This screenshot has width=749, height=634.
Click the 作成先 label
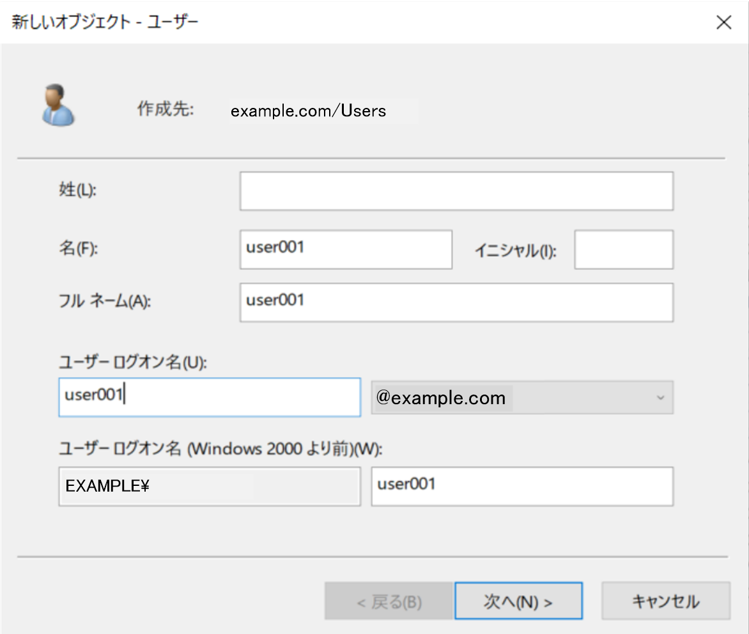coord(166,109)
